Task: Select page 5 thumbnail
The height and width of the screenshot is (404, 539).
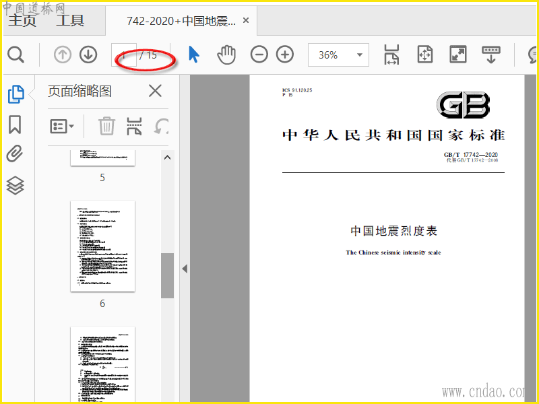Action: [103, 158]
